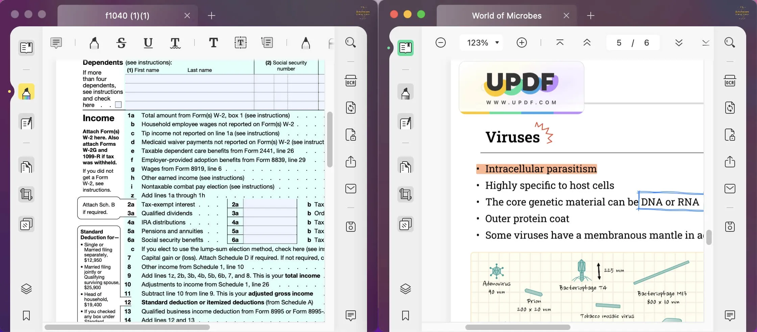Share the World of Microbes document
757x332 pixels.
730,162
